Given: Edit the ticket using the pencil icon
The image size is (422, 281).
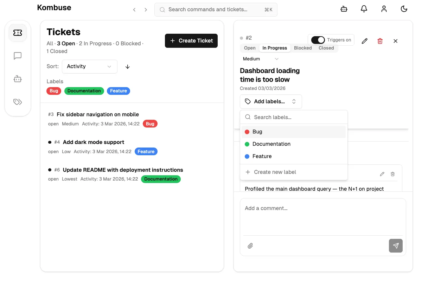Looking at the screenshot, I should point(364,41).
